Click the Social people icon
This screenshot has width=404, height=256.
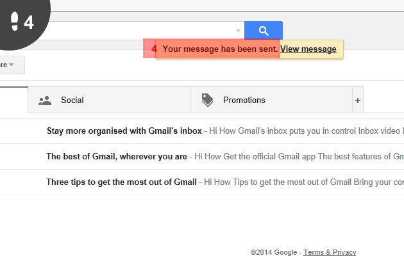tap(45, 100)
